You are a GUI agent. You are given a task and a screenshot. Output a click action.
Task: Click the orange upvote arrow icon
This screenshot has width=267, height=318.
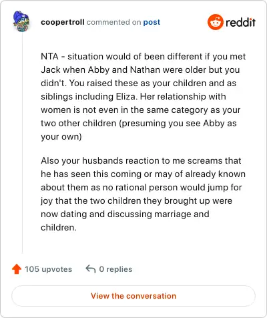(x=17, y=269)
